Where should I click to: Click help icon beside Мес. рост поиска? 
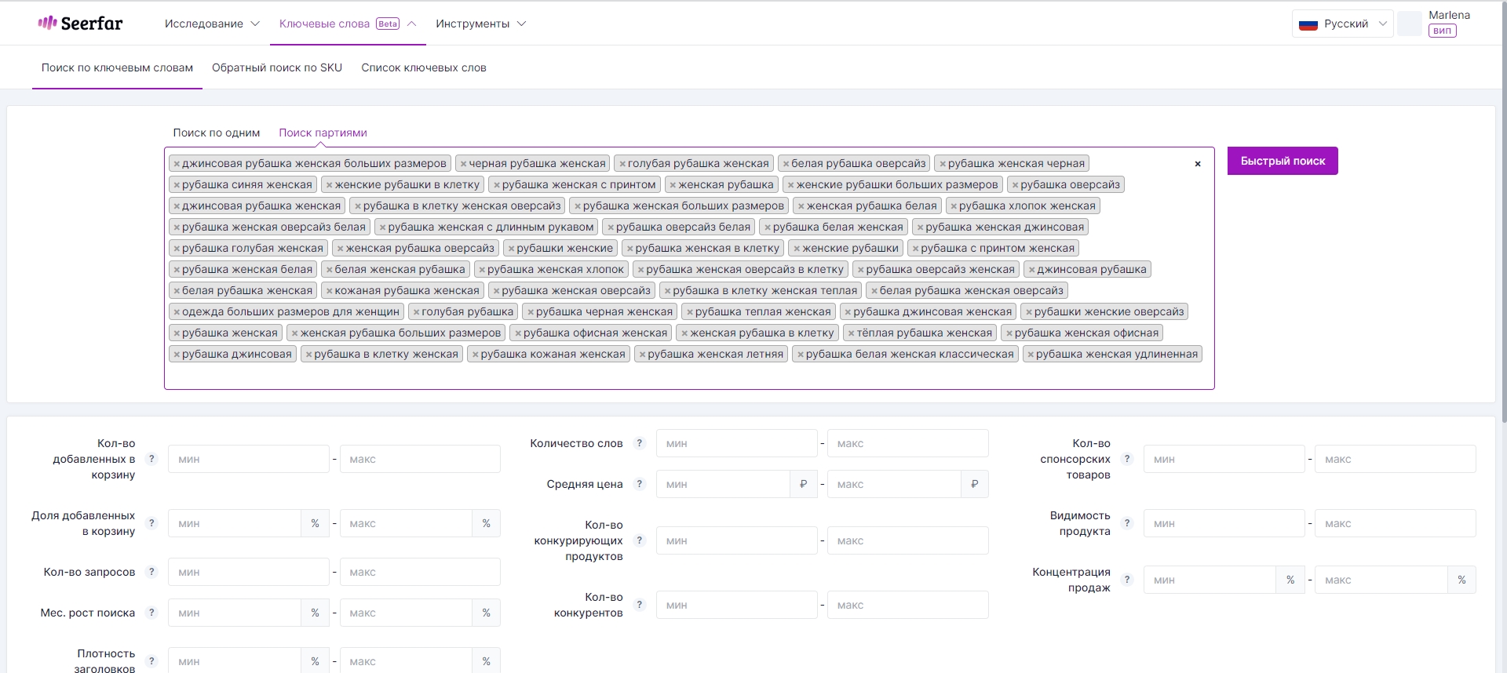[x=151, y=613]
